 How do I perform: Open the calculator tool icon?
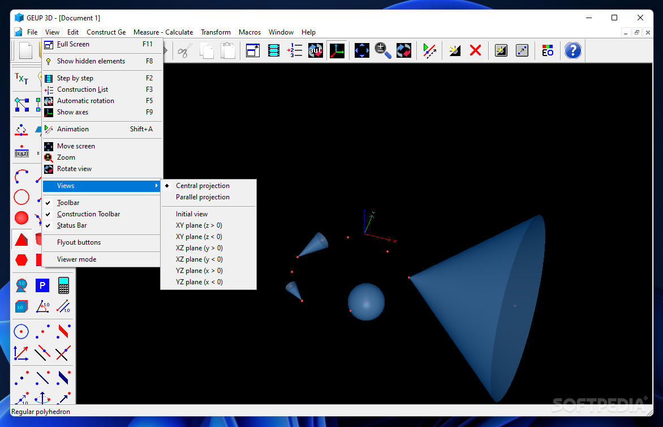(63, 285)
